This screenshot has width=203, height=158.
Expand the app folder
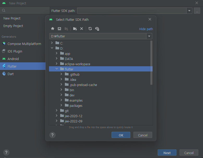click(57, 53)
